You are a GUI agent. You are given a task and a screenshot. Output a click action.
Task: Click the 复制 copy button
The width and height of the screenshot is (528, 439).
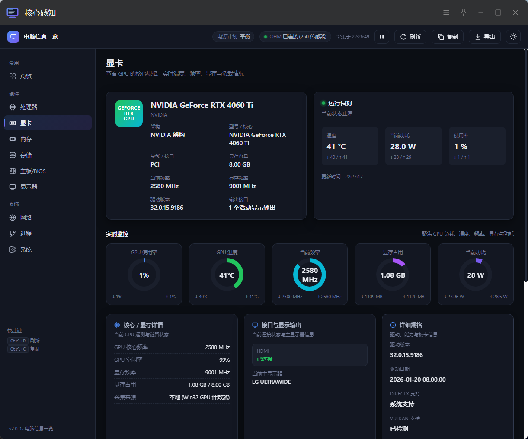(448, 37)
